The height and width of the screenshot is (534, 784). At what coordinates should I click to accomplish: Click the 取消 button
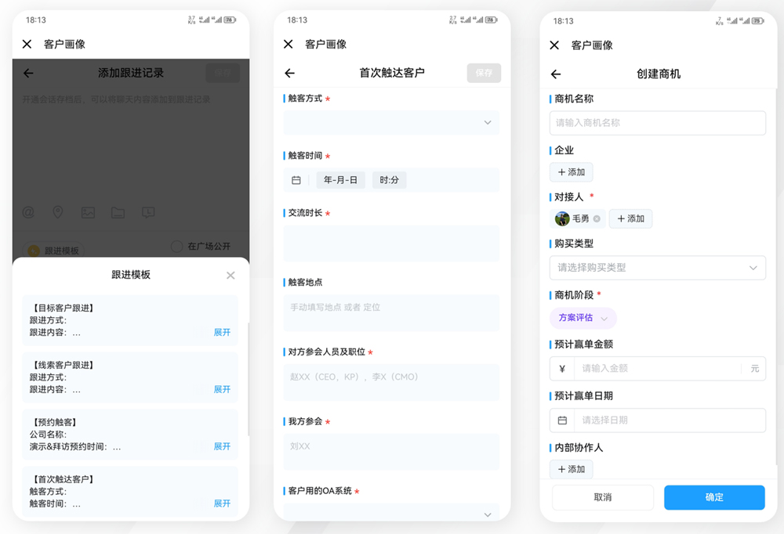pos(602,497)
